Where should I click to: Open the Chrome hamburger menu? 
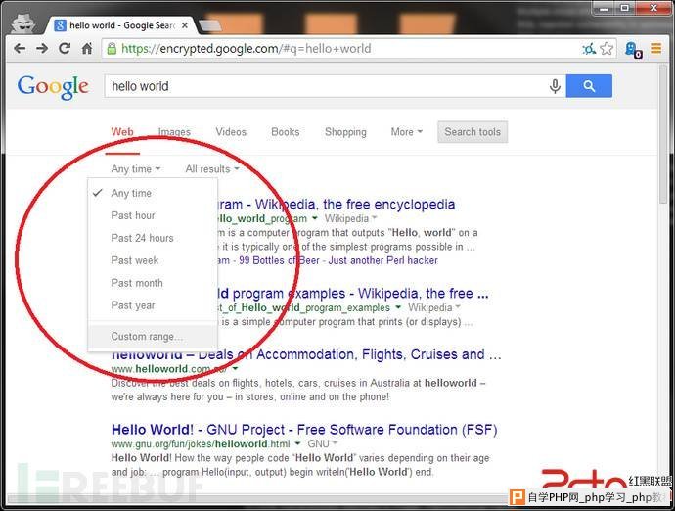[x=656, y=49]
